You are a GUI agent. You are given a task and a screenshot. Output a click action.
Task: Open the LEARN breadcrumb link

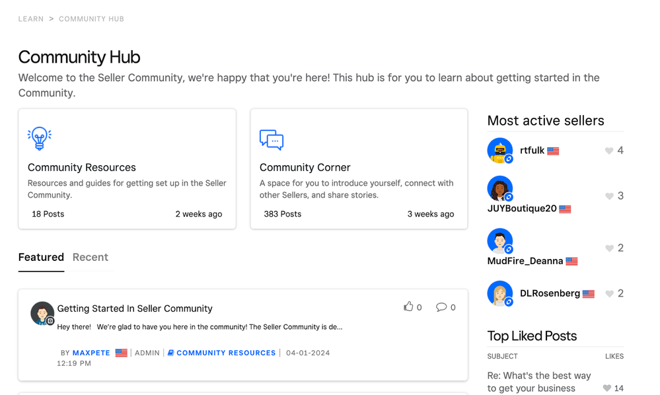pos(30,18)
